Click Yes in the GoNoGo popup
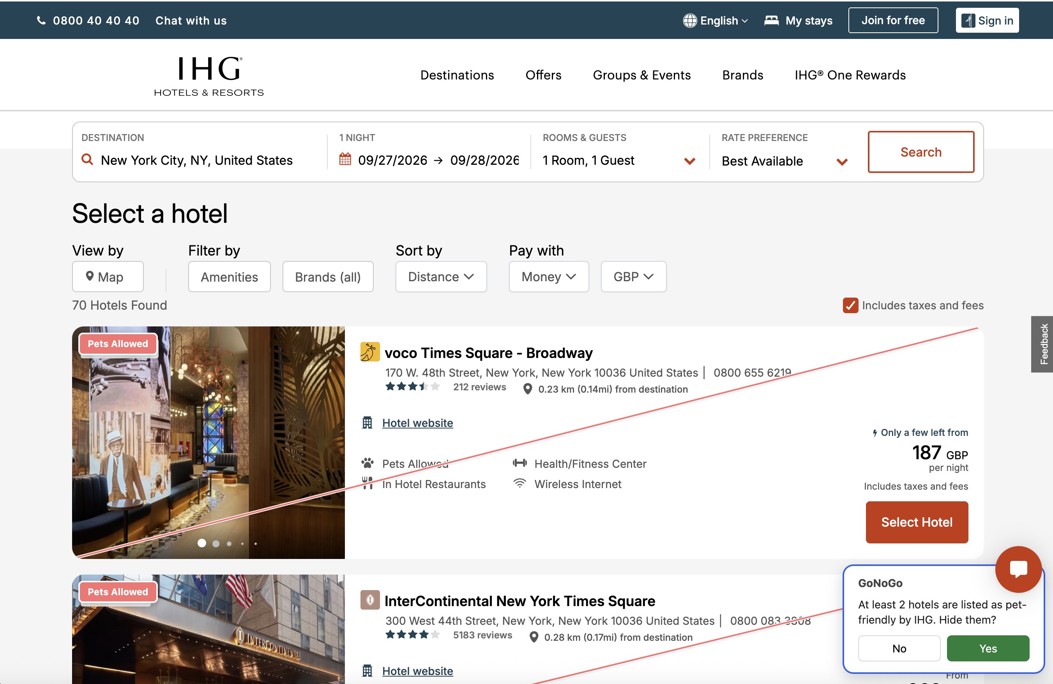1053x684 pixels. coord(988,648)
